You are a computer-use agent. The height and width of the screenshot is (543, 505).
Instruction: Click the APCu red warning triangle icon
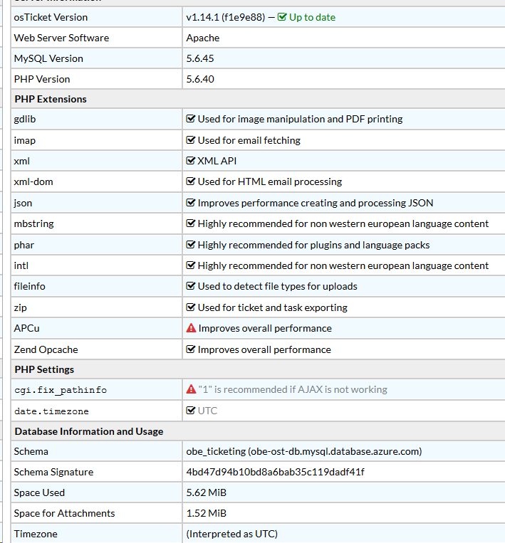point(191,328)
